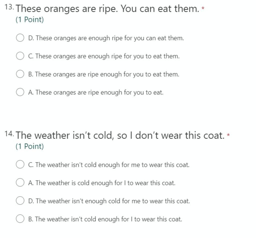Viewport: 256px width, 238px height.
Task: Click answer text 'isn't cold enough for I to wear'
Action: click(x=113, y=219)
